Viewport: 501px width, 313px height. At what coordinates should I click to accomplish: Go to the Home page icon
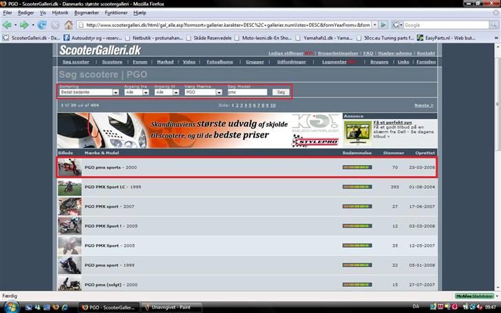tap(68, 25)
